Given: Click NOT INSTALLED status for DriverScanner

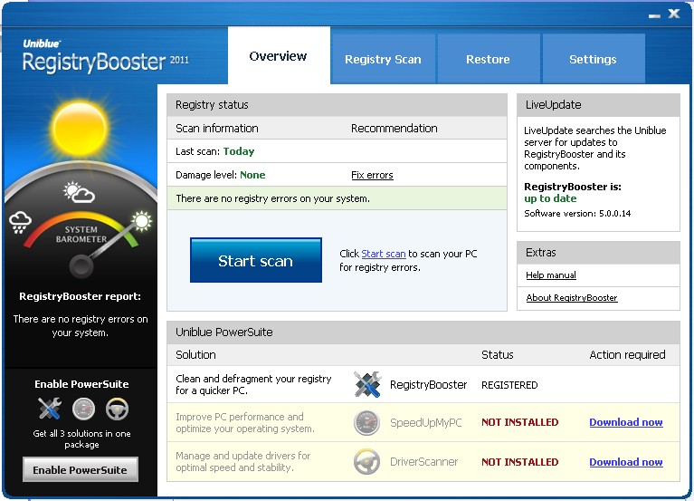Looking at the screenshot, I should point(520,462).
